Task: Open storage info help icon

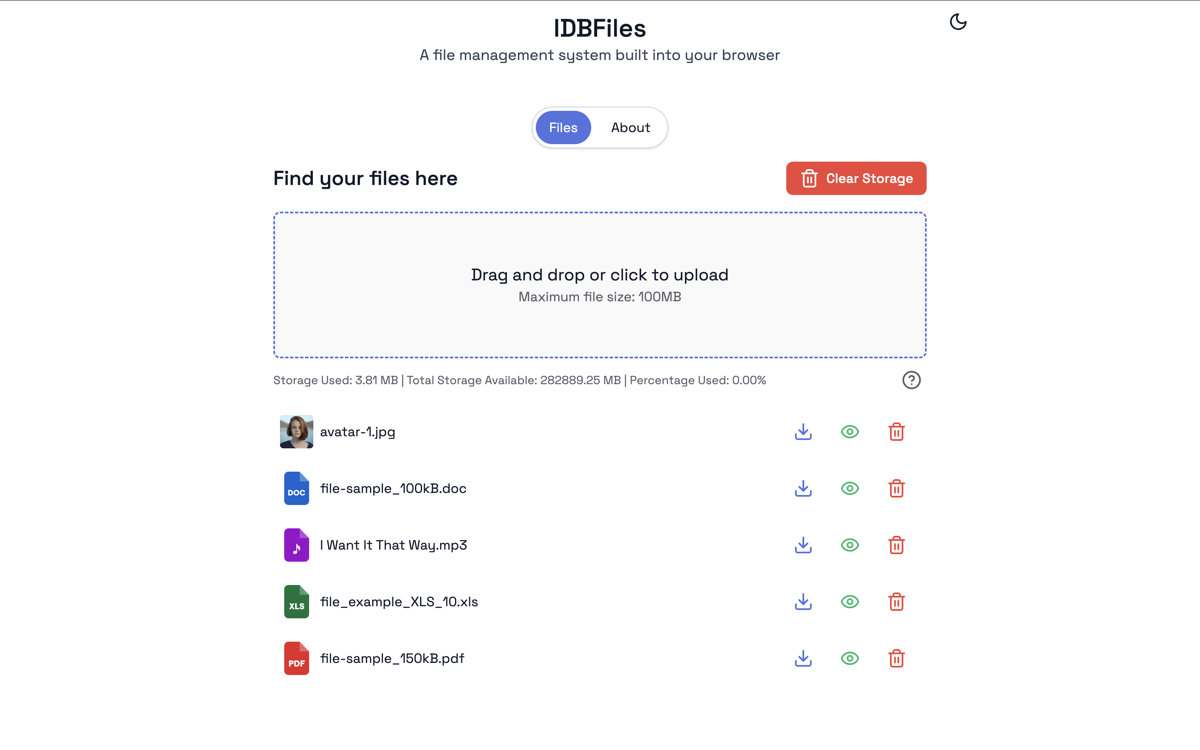Action: coord(911,380)
